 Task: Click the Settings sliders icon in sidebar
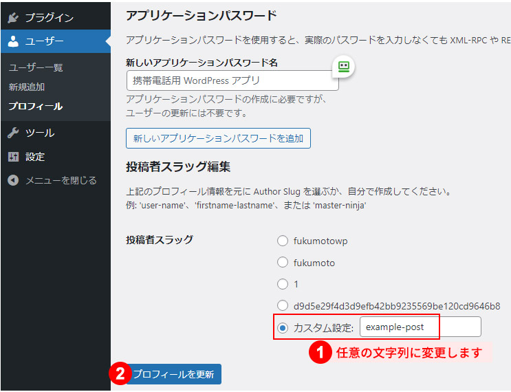[13, 157]
